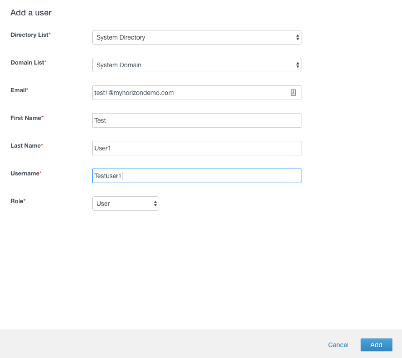Expand the System Domain dropdown
The width and height of the screenshot is (402, 358).
coord(196,65)
